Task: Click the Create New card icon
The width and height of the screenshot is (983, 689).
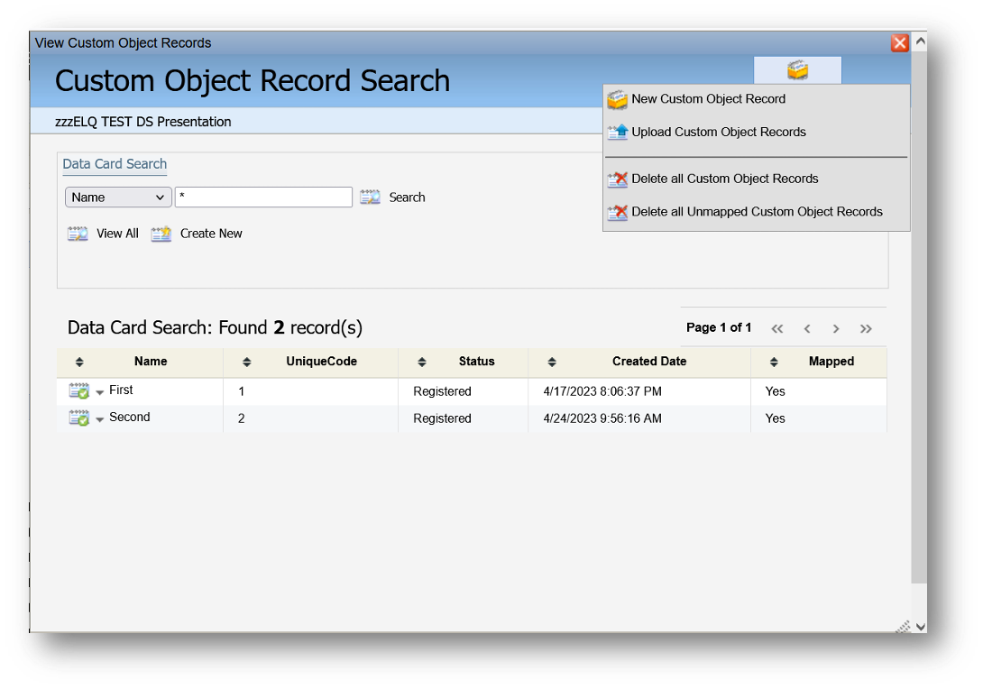Action: coord(161,234)
